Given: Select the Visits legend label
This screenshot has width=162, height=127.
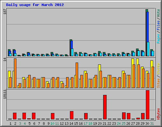Looking at the screenshot, I should click(158, 69).
